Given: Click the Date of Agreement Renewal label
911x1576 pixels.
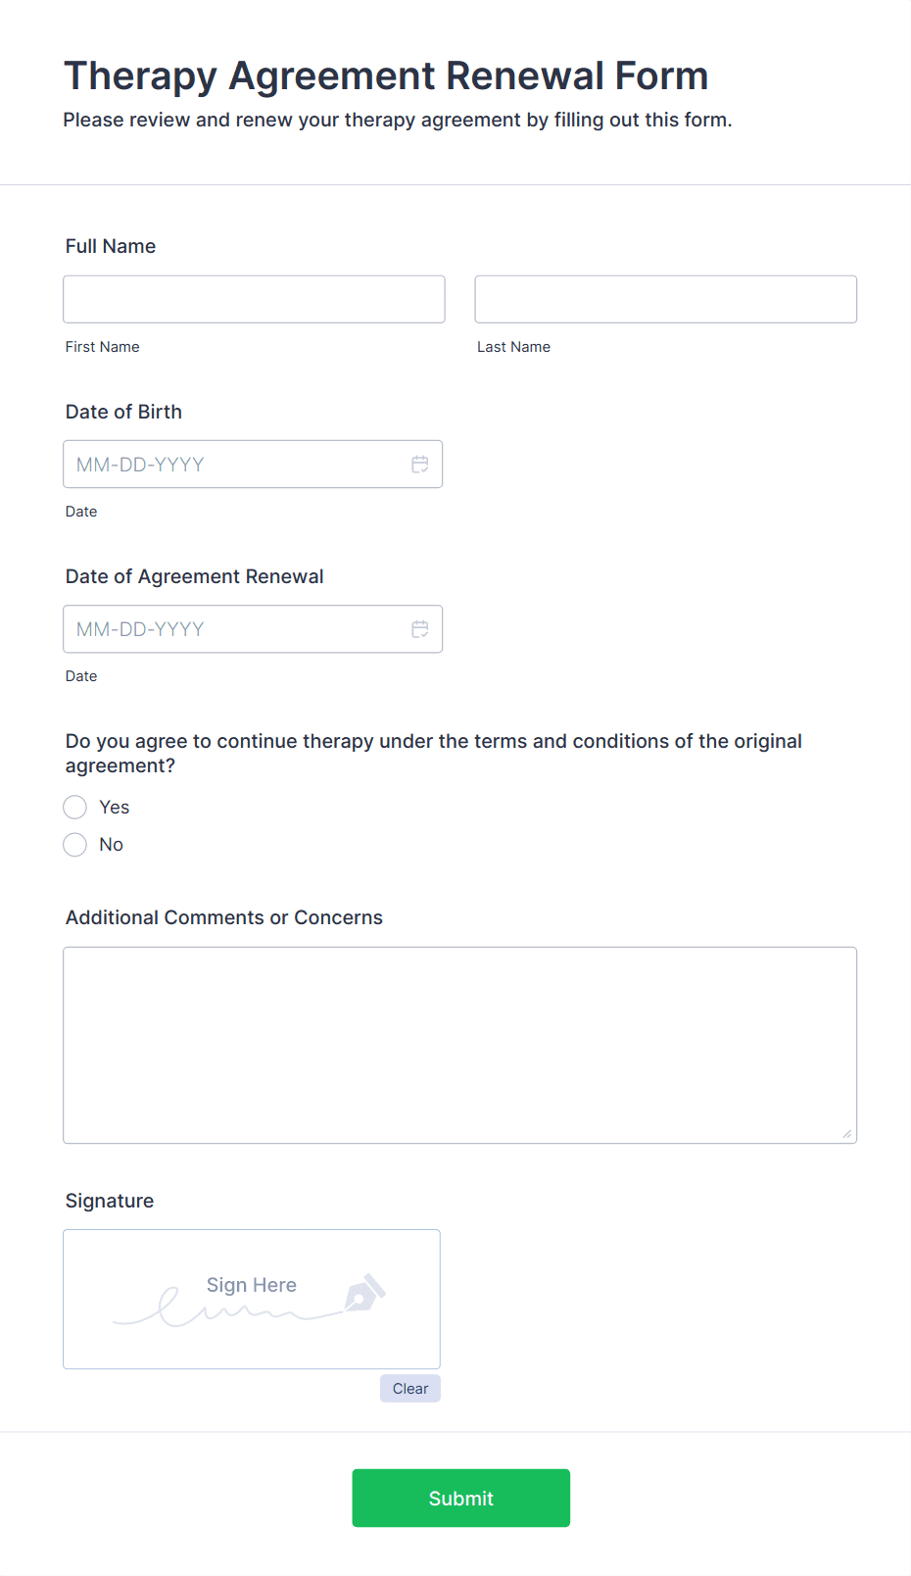Looking at the screenshot, I should pyautogui.click(x=194, y=576).
